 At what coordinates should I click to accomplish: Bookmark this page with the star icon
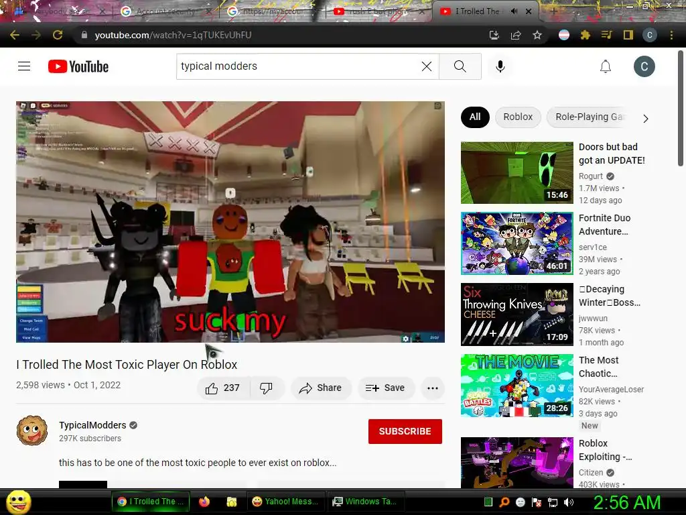[x=537, y=35]
